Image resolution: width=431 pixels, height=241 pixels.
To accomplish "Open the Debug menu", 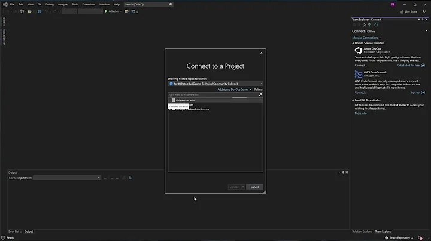I will (50, 4).
